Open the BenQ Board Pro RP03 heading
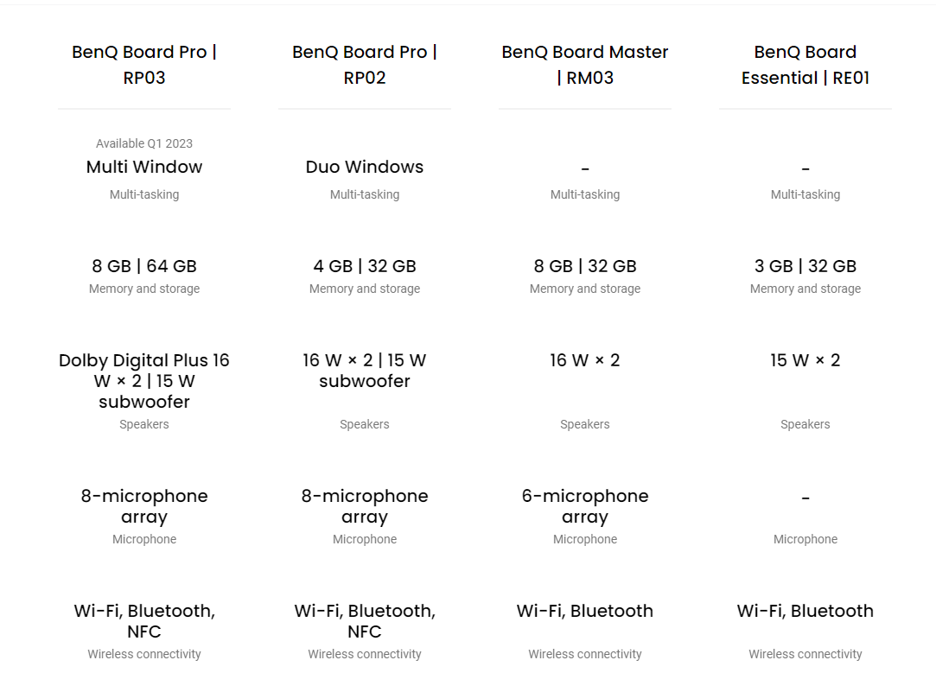The height and width of the screenshot is (692, 936). [144, 65]
